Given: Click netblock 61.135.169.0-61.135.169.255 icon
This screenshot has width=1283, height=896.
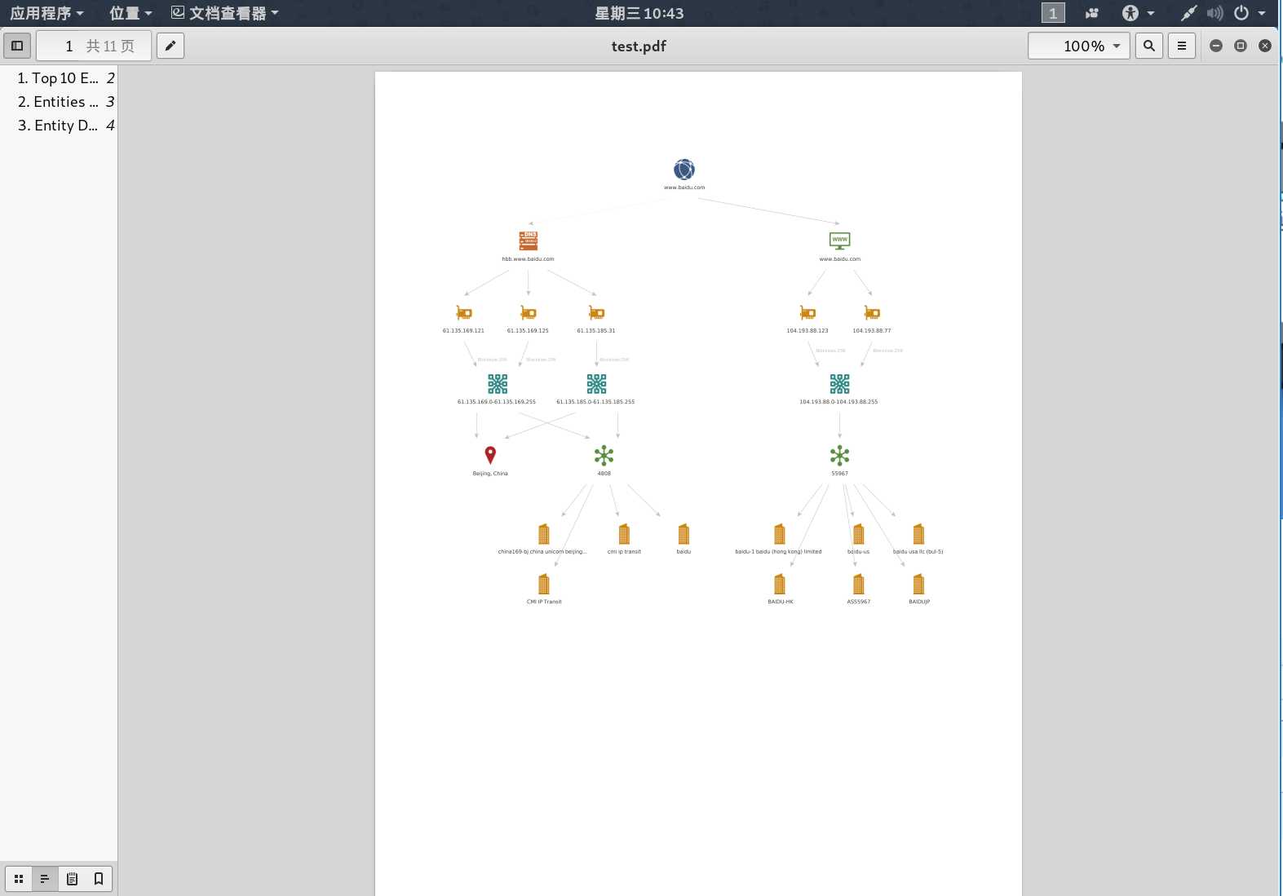Looking at the screenshot, I should [x=498, y=384].
